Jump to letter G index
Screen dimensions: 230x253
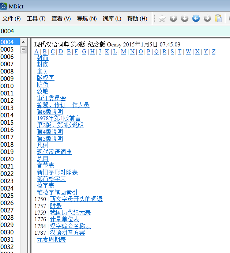[x=84, y=52]
